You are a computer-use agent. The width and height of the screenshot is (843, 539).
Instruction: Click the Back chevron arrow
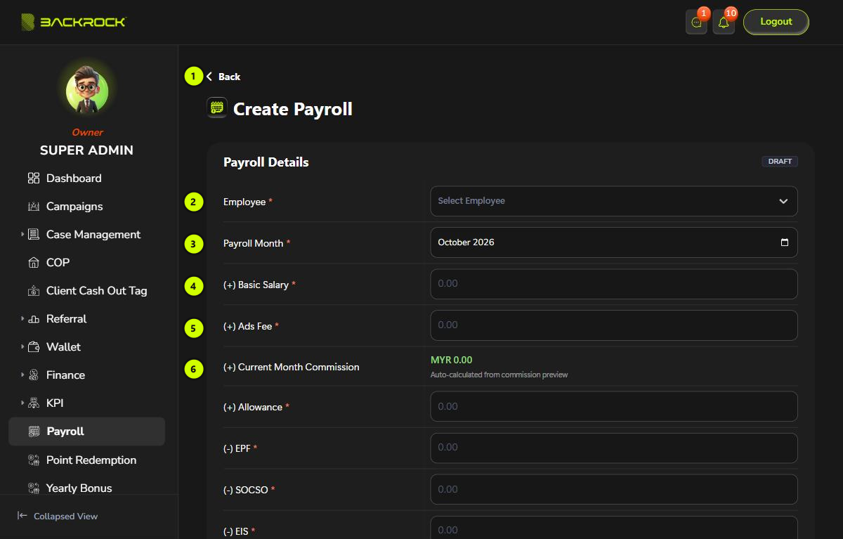click(209, 77)
